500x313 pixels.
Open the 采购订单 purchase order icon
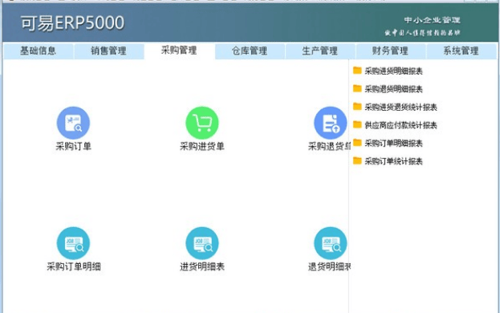(73, 123)
